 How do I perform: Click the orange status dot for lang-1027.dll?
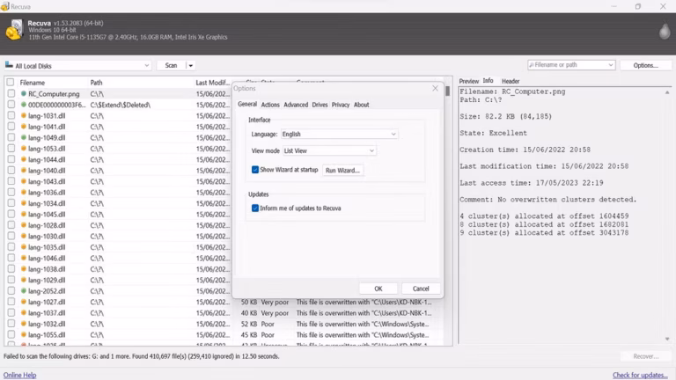coord(23,302)
